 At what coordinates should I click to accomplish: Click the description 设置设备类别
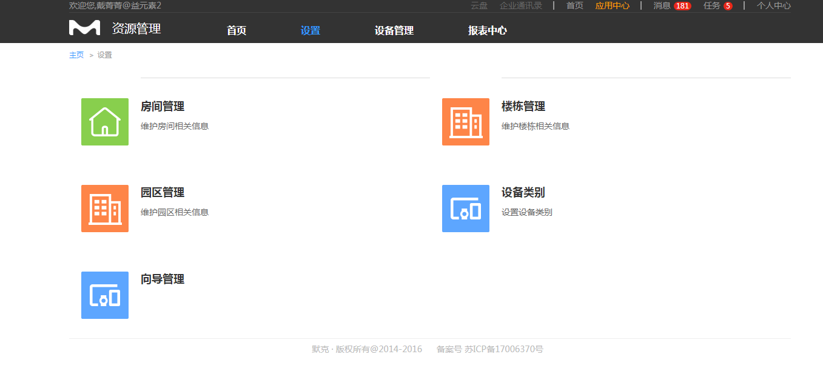point(527,212)
